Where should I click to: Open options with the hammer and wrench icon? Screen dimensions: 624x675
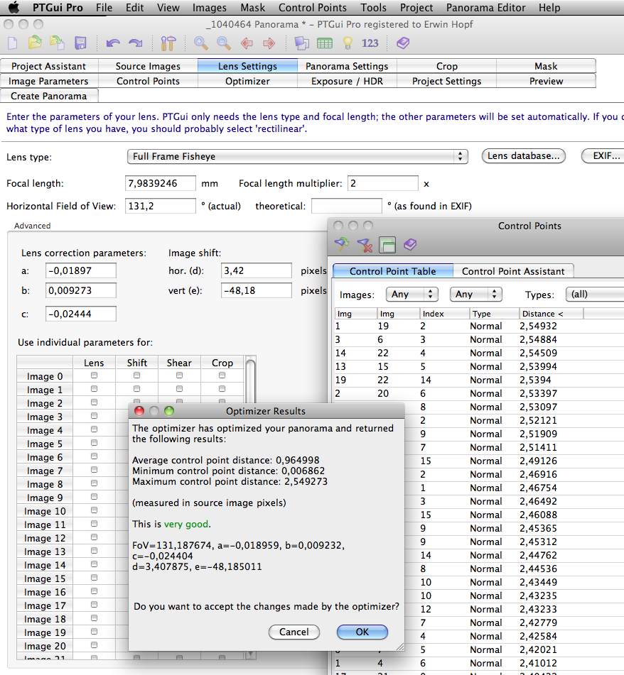(168, 43)
